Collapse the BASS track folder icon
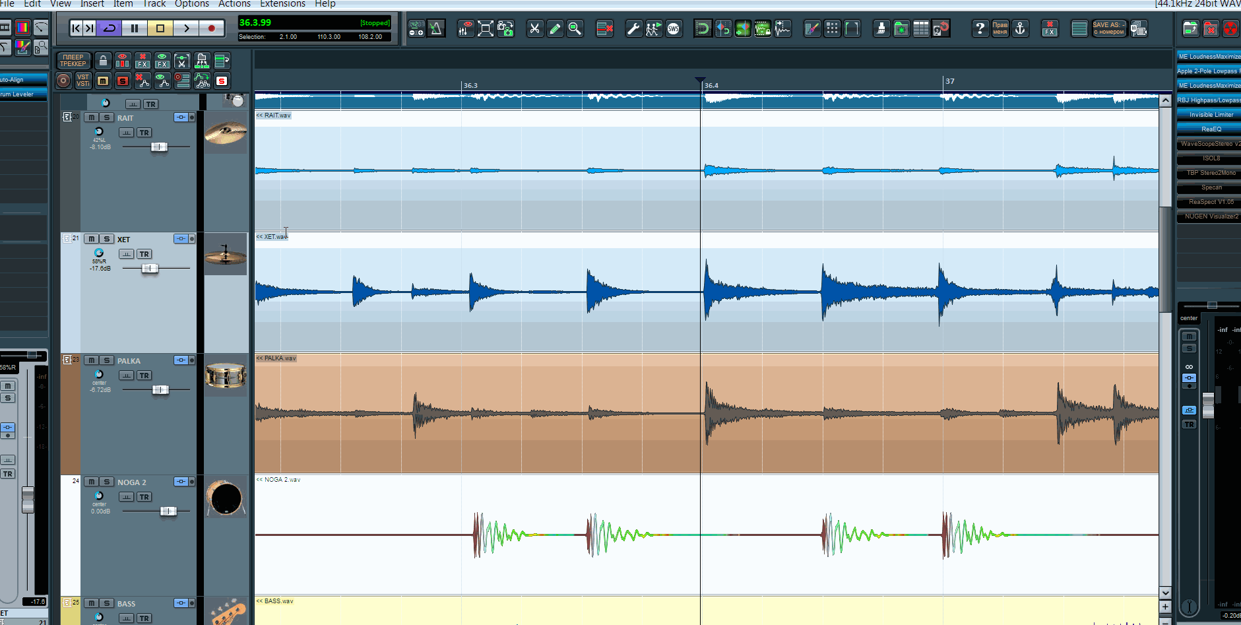The width and height of the screenshot is (1241, 625). [x=67, y=603]
